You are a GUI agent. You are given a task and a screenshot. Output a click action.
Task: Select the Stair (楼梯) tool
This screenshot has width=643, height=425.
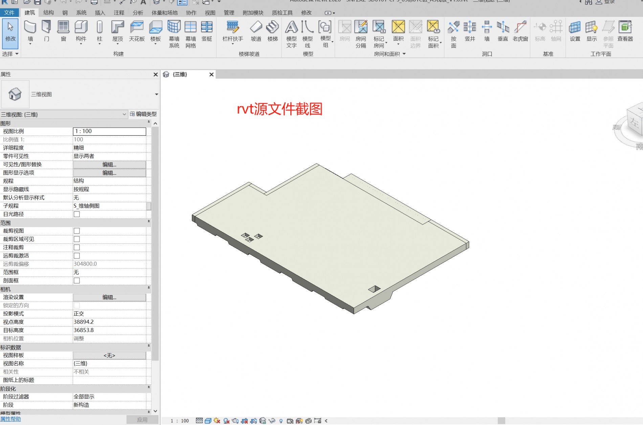272,31
